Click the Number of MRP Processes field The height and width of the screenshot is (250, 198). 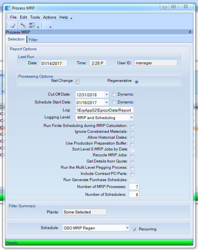pos(134,187)
